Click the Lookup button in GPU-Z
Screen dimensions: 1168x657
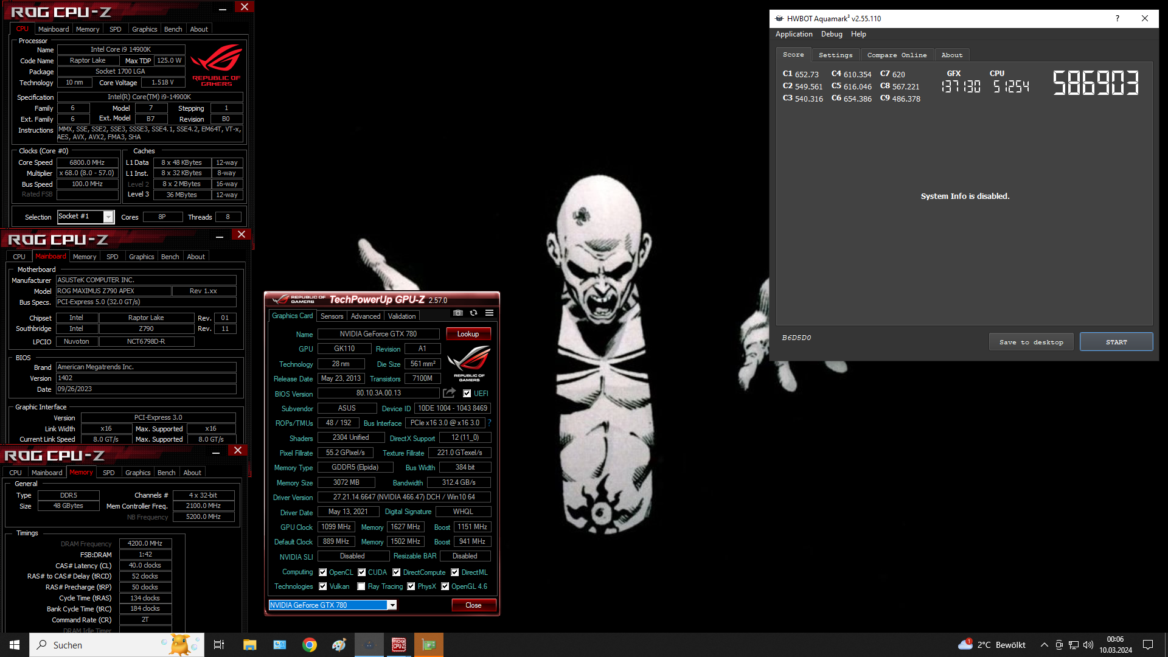tap(468, 334)
